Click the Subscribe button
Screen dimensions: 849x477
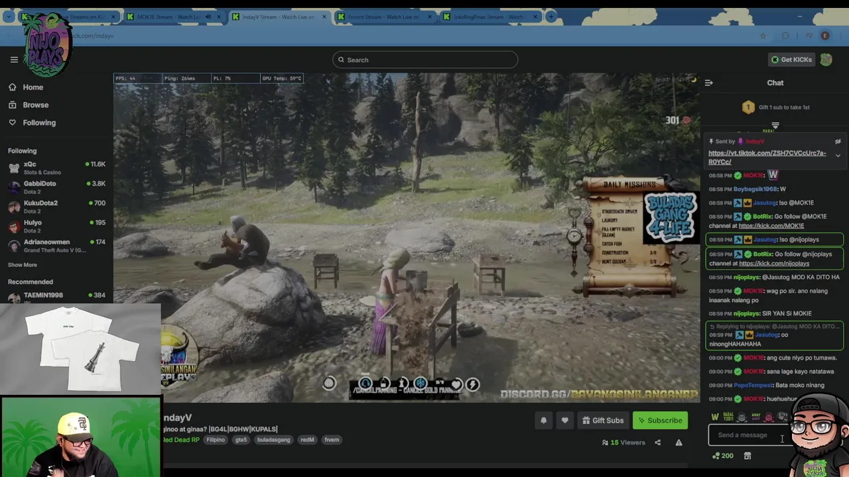pos(660,420)
